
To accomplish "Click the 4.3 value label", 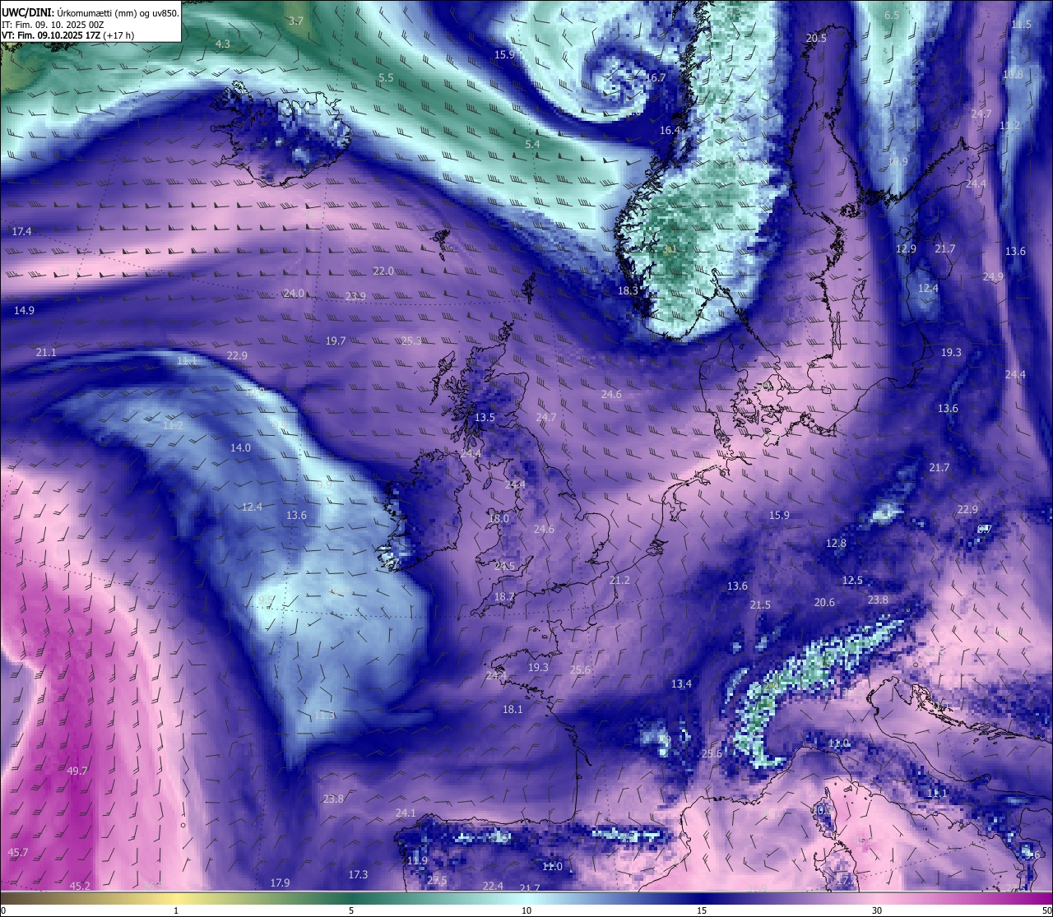I will 223,44.
